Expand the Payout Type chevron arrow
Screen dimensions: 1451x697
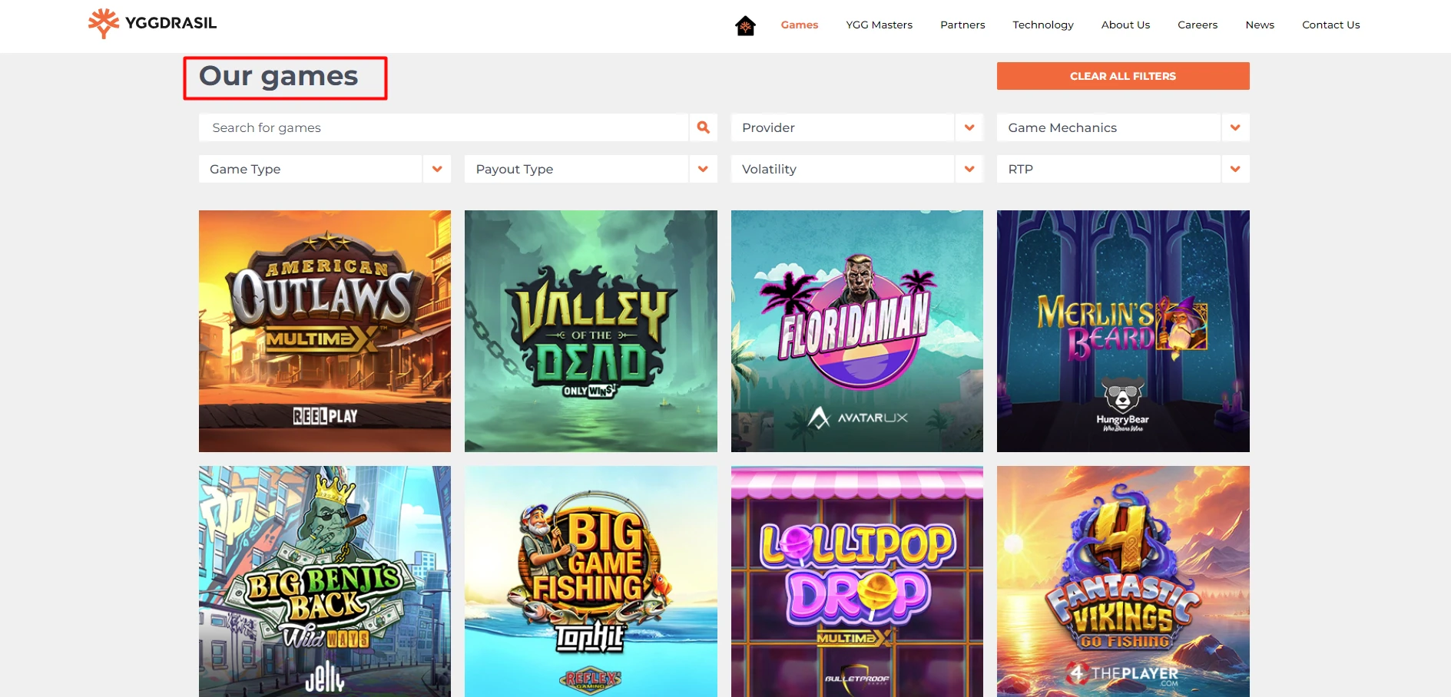coord(703,169)
